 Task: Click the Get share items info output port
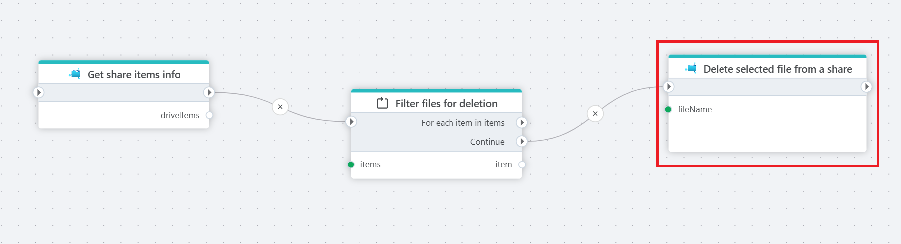[209, 92]
